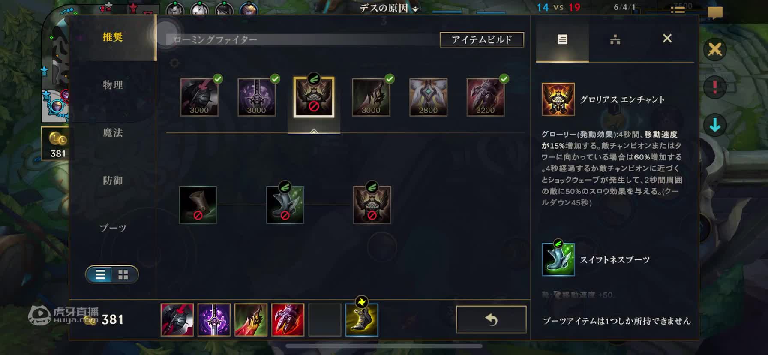Click the red alert ping icon
The width and height of the screenshot is (768, 355).
pos(715,87)
